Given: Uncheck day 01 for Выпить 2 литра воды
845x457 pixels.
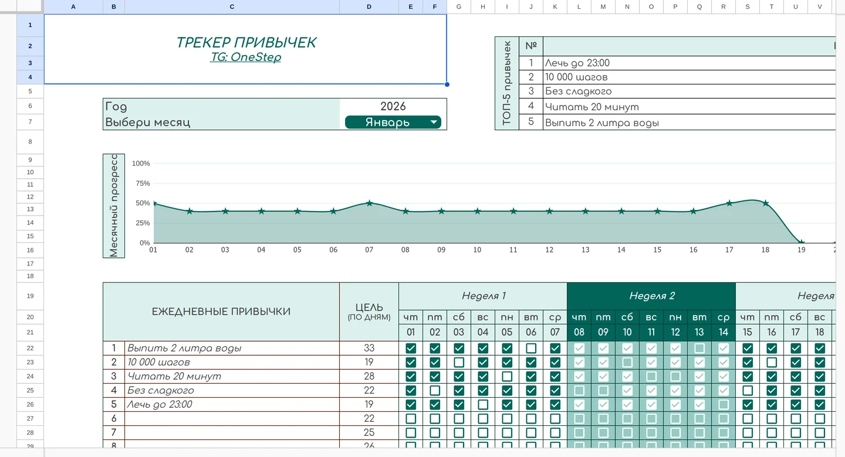Looking at the screenshot, I should (x=411, y=348).
